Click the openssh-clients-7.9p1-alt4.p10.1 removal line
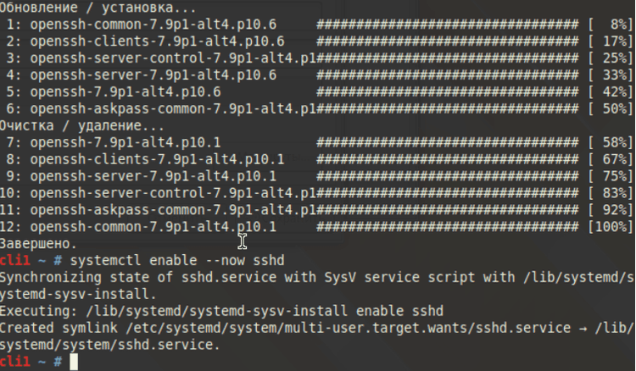Screen dimensions: 636x371 point(318,159)
